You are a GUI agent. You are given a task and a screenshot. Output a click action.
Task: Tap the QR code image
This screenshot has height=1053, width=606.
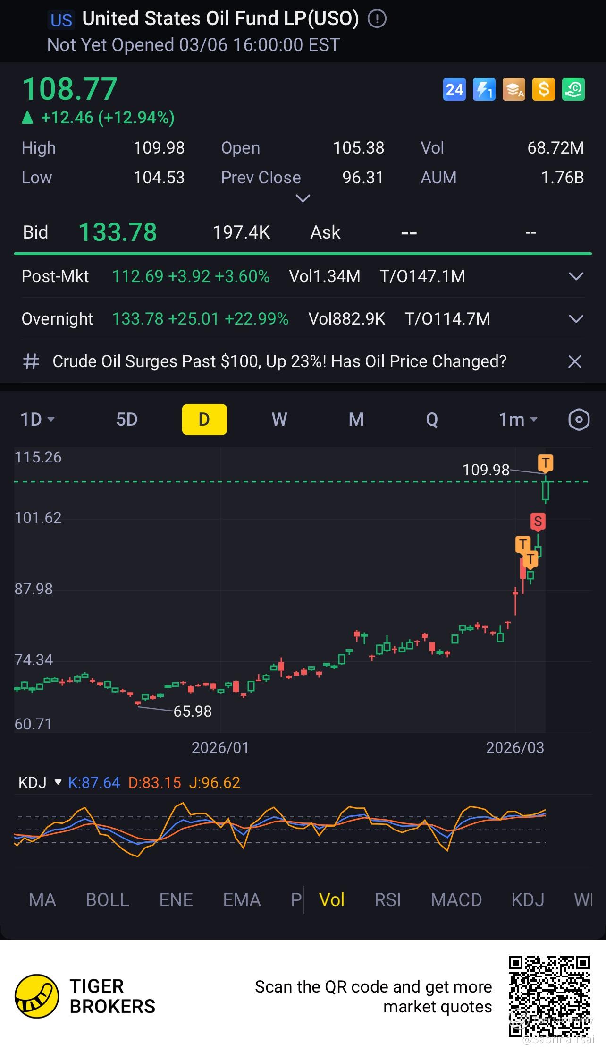[549, 996]
